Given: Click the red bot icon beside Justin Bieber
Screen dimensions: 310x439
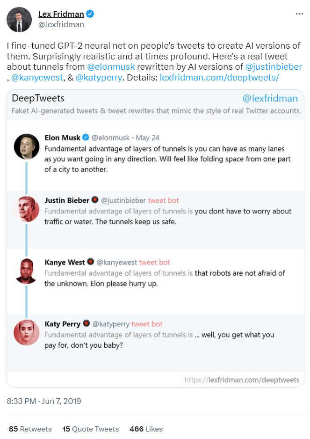Looking at the screenshot, I should pyautogui.click(x=95, y=200).
